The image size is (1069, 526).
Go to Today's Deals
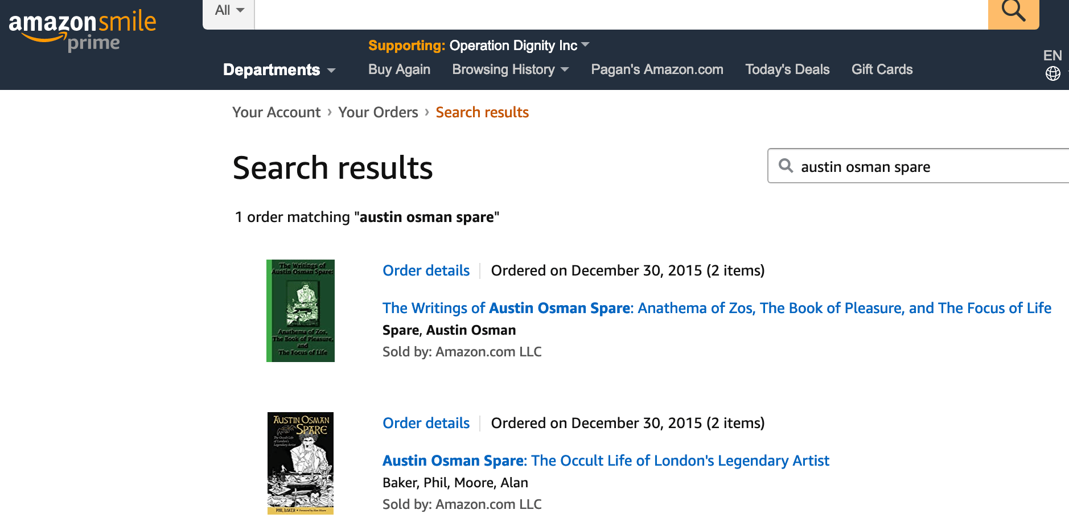(787, 69)
